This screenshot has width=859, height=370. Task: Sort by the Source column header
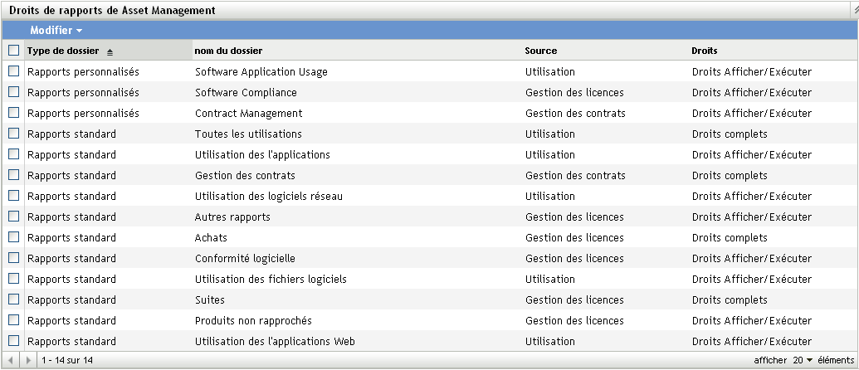pyautogui.click(x=541, y=51)
